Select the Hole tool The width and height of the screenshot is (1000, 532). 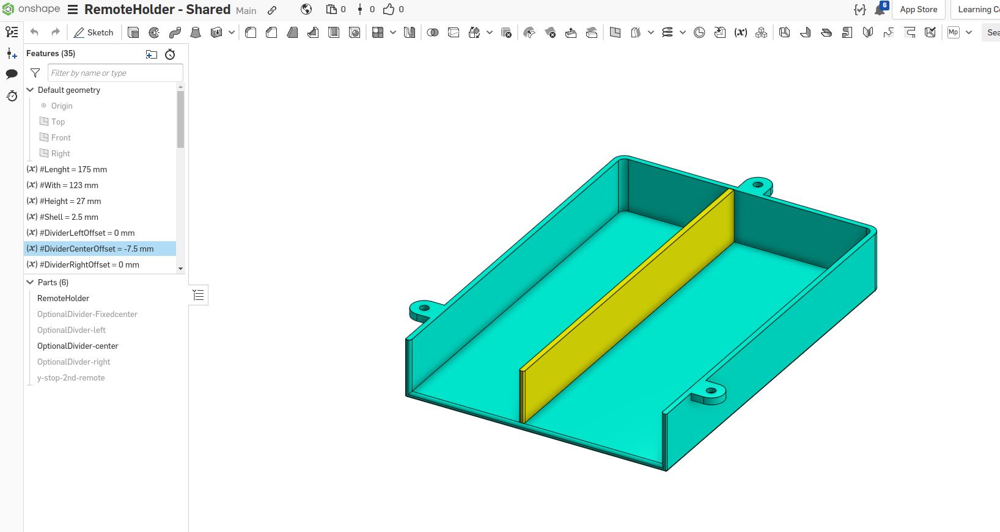coord(355,32)
